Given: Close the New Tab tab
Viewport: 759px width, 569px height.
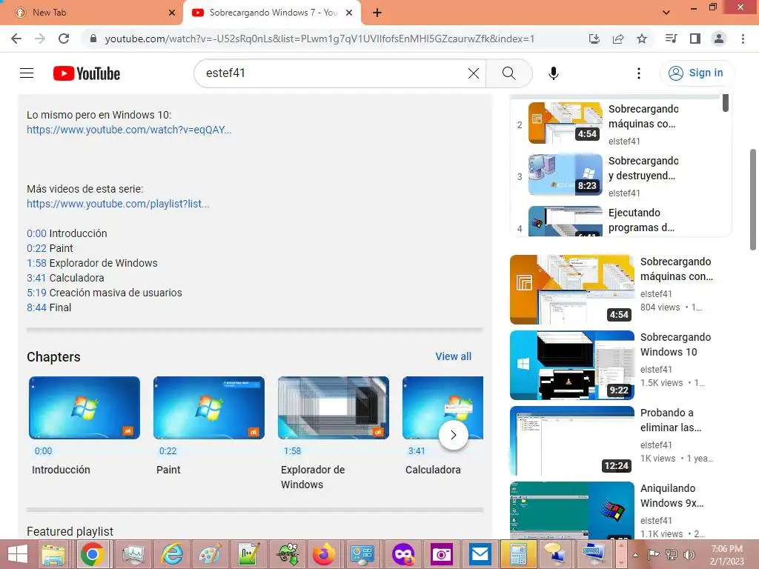Looking at the screenshot, I should (x=172, y=13).
